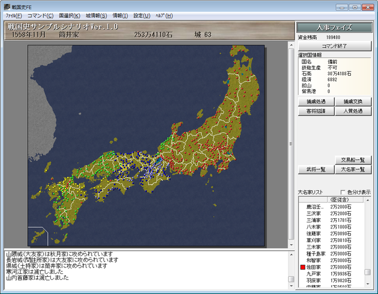Screen dimensions: 378x294
Task: Click the コマンド終了 button
Action: [334, 46]
